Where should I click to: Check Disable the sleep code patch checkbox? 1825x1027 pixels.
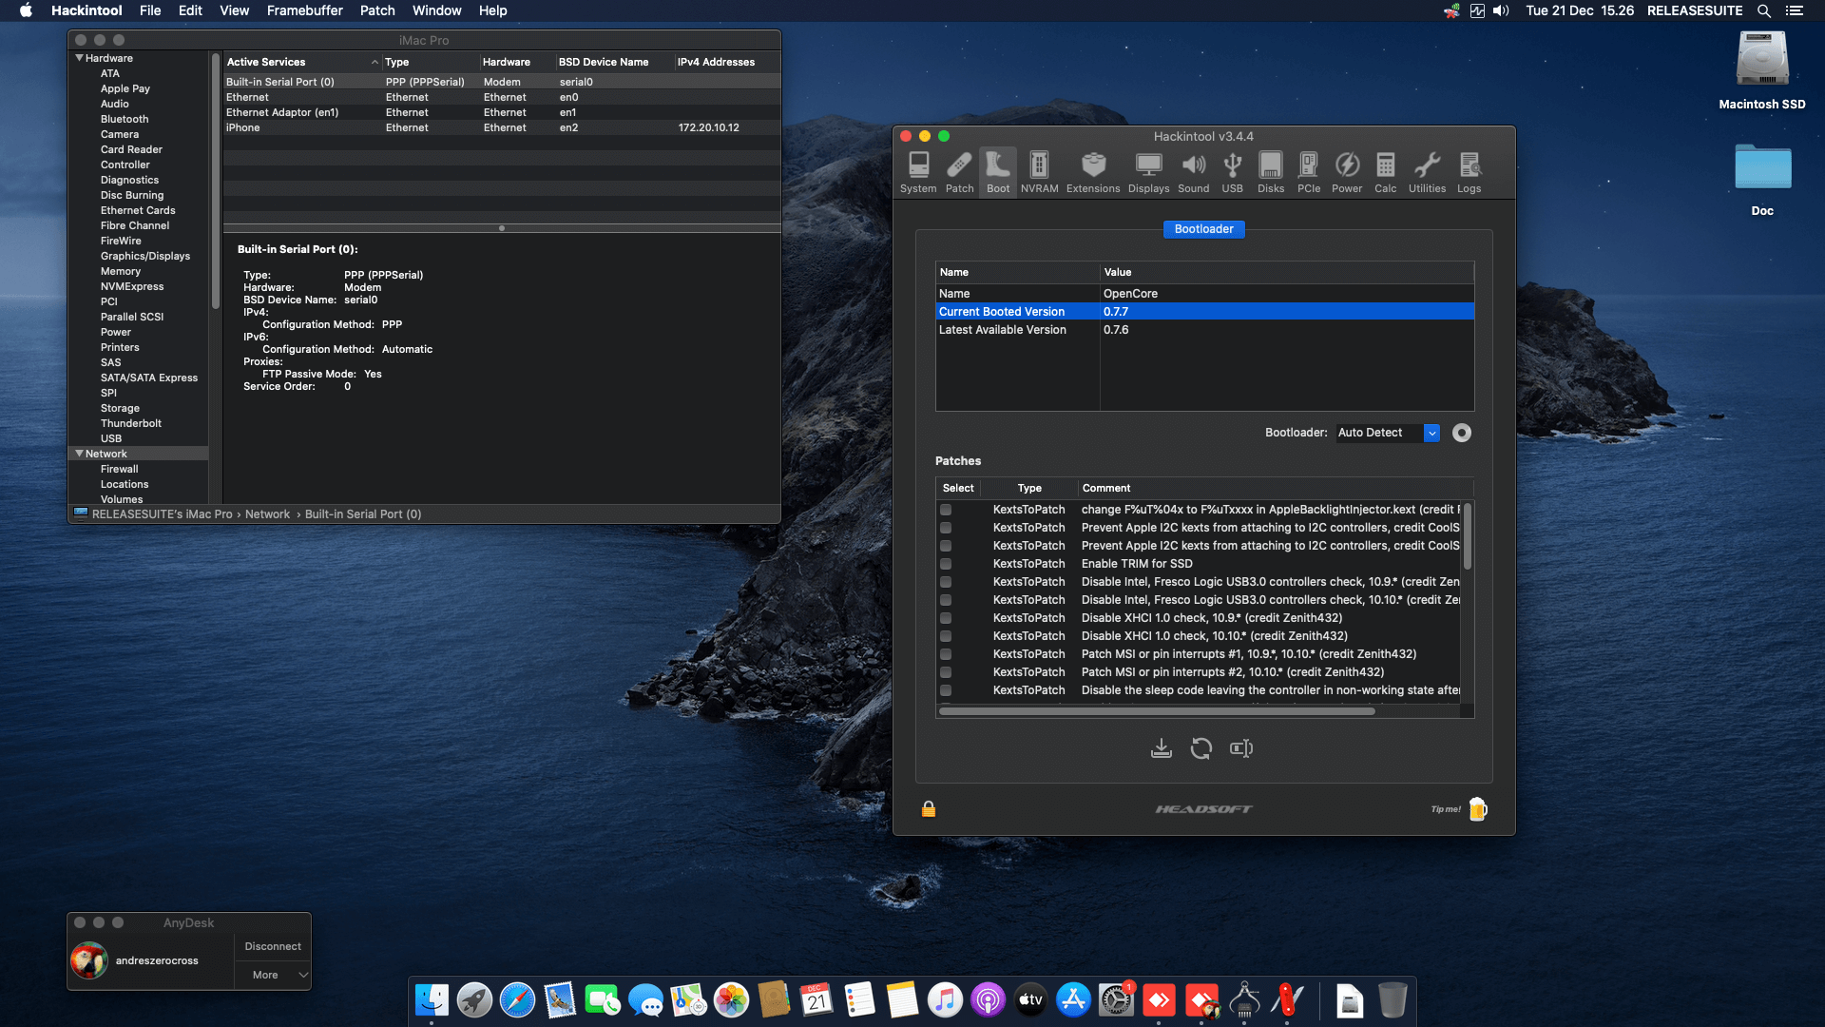[946, 690]
